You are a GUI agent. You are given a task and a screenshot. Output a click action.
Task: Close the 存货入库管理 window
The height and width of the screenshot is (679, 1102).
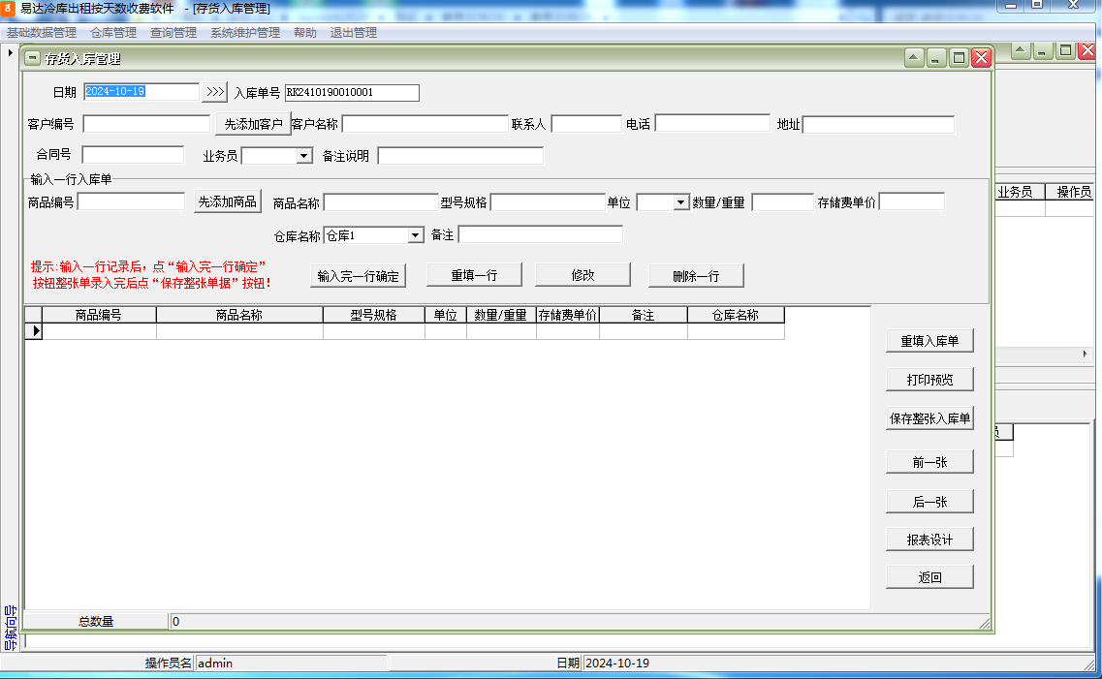pos(981,57)
